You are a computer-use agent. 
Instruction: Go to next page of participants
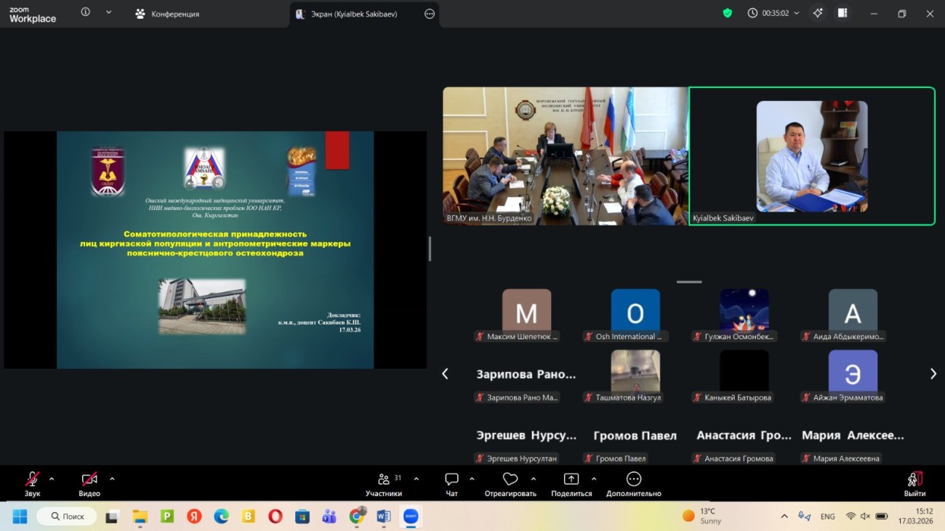[933, 373]
